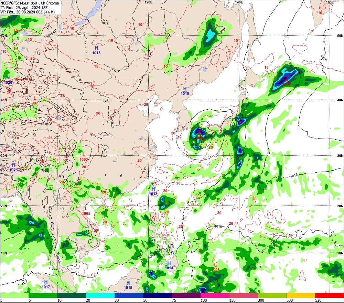Click the 'IT: Fim.. 29. ágú.. 2024 18Z' line
344x303 pixels.
24,8
